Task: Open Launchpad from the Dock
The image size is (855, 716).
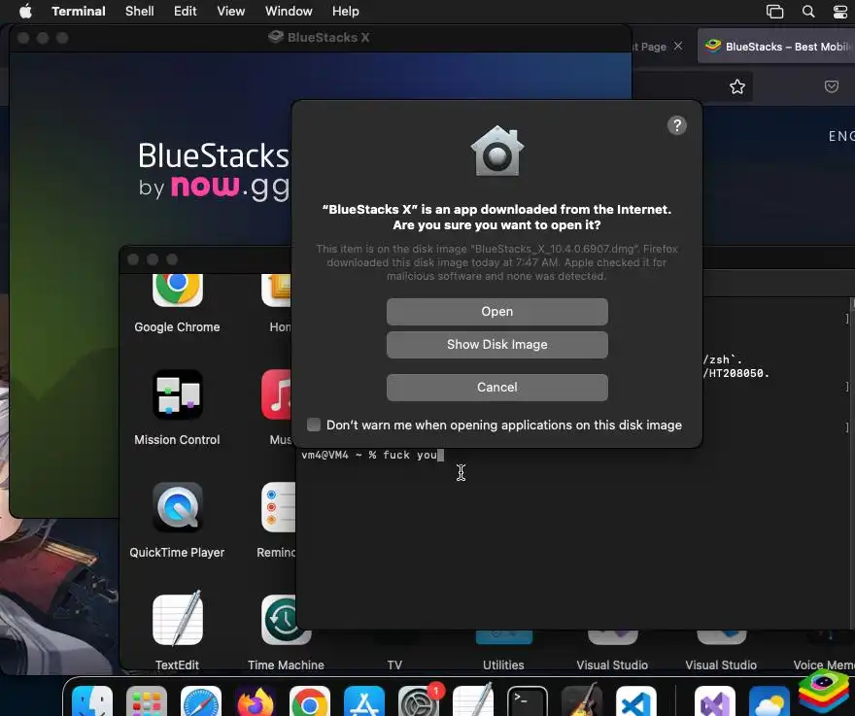Action: click(146, 702)
